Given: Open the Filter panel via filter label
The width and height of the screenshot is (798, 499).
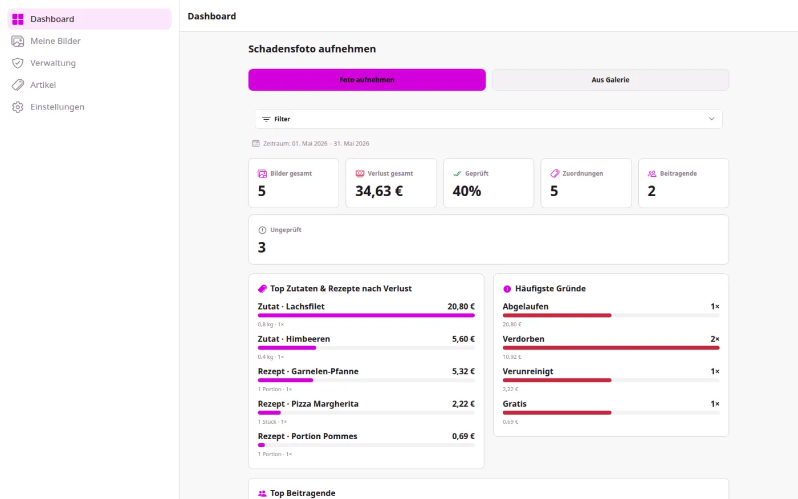Looking at the screenshot, I should (282, 119).
